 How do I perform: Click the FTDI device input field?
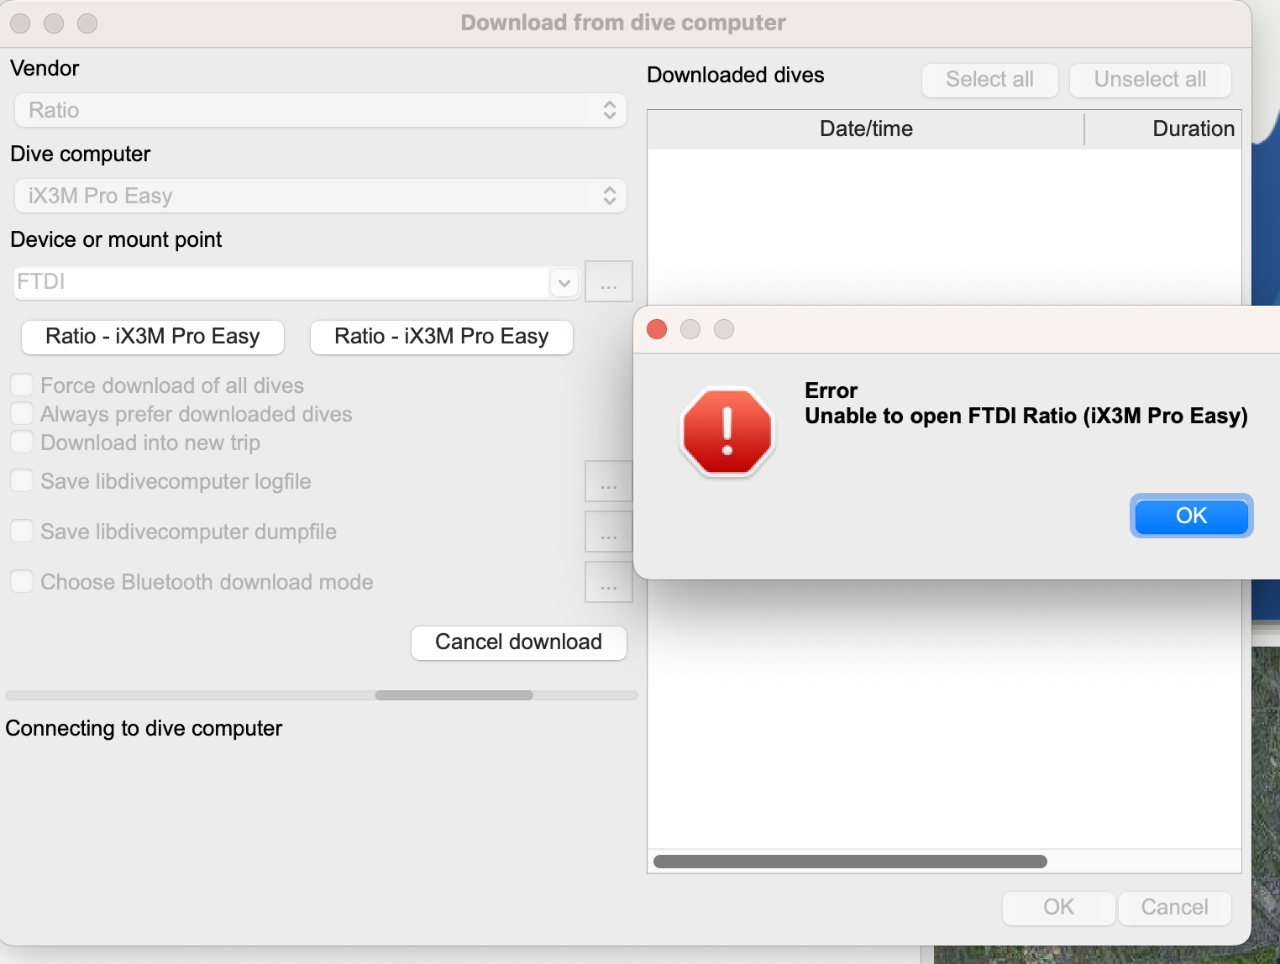282,282
